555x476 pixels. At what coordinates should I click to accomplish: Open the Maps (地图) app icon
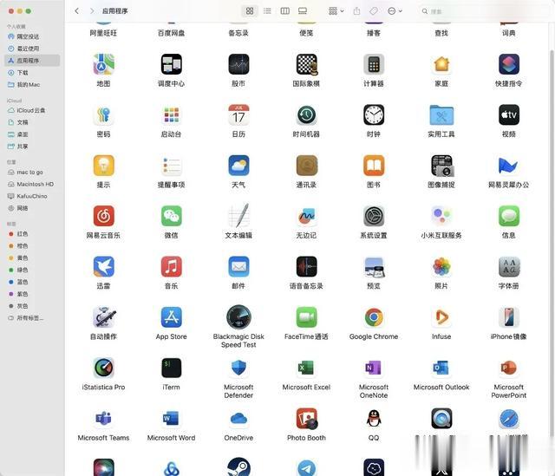(103, 64)
